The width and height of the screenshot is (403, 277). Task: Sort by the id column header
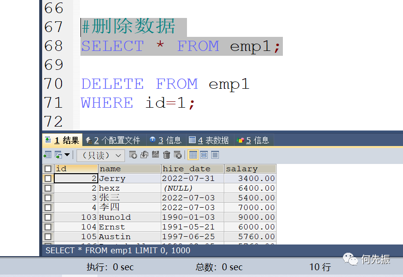coord(76,169)
